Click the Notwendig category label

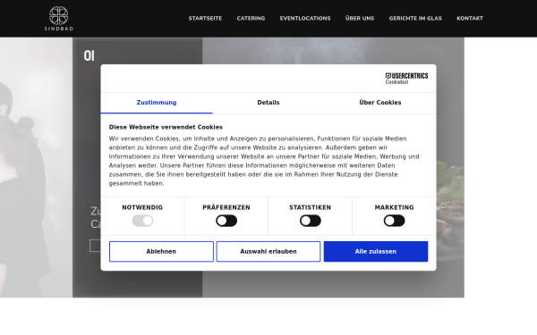tap(142, 207)
